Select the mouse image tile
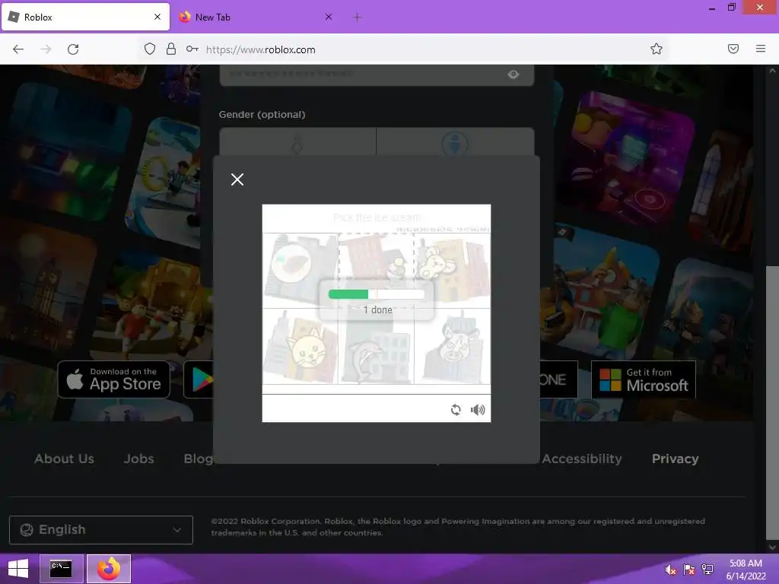Image resolution: width=779 pixels, height=584 pixels. click(x=452, y=270)
